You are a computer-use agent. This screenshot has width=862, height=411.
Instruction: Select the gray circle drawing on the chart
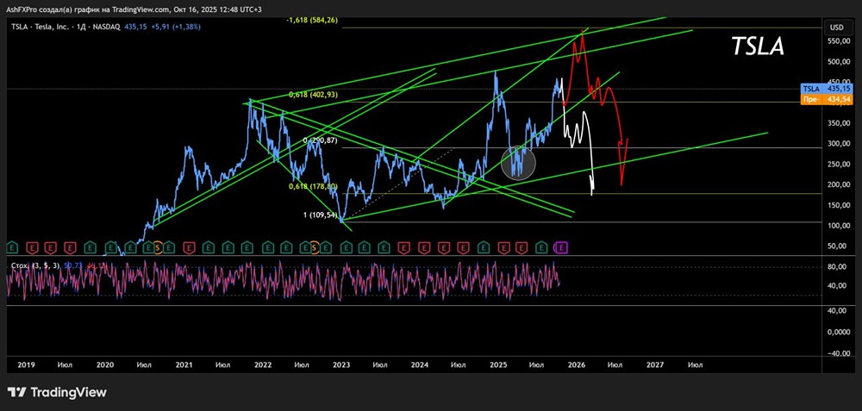[x=518, y=163]
